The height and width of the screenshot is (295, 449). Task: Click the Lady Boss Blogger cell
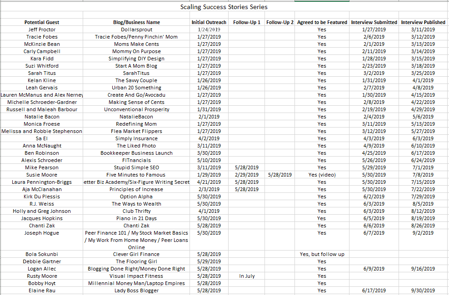(136, 290)
